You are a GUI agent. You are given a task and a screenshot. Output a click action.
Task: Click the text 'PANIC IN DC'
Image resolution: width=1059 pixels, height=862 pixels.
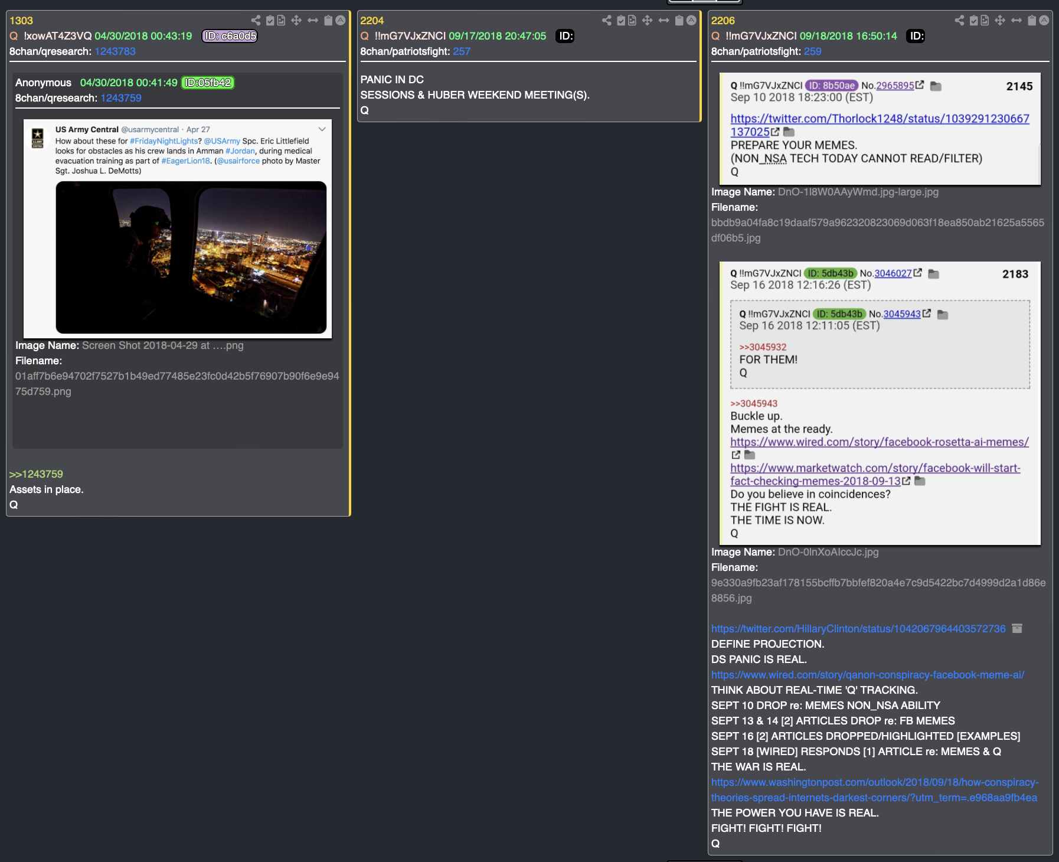[392, 80]
